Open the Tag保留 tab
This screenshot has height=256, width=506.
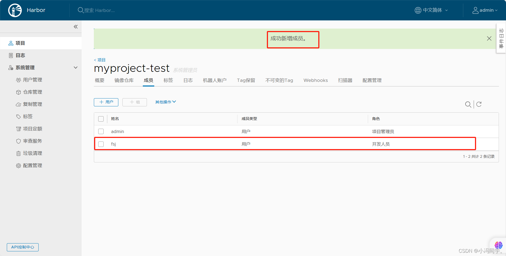point(246,80)
